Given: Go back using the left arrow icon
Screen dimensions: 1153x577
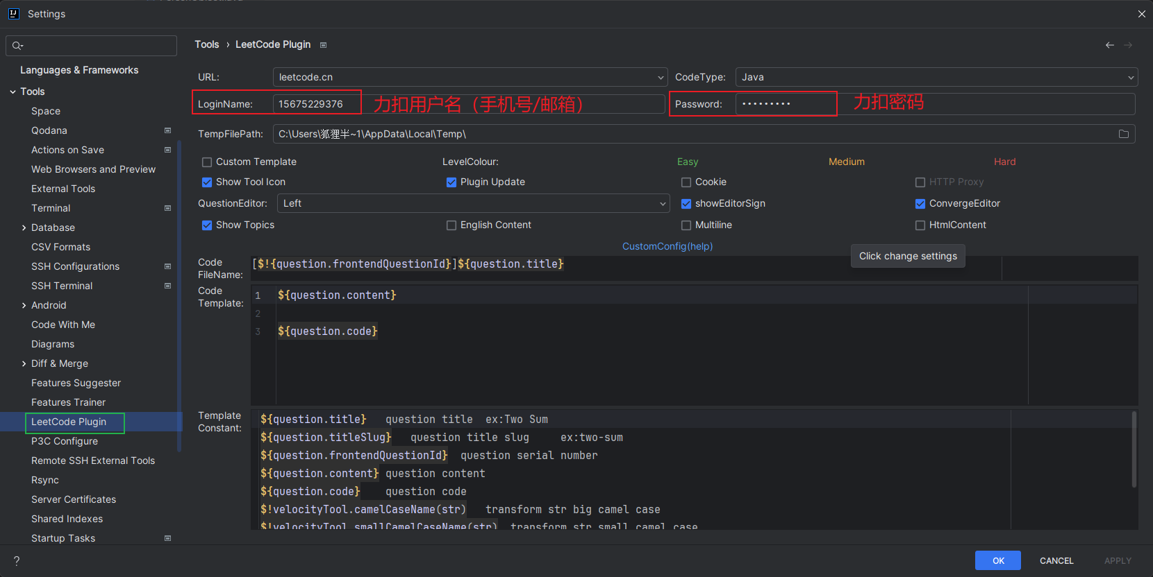Looking at the screenshot, I should point(1110,45).
